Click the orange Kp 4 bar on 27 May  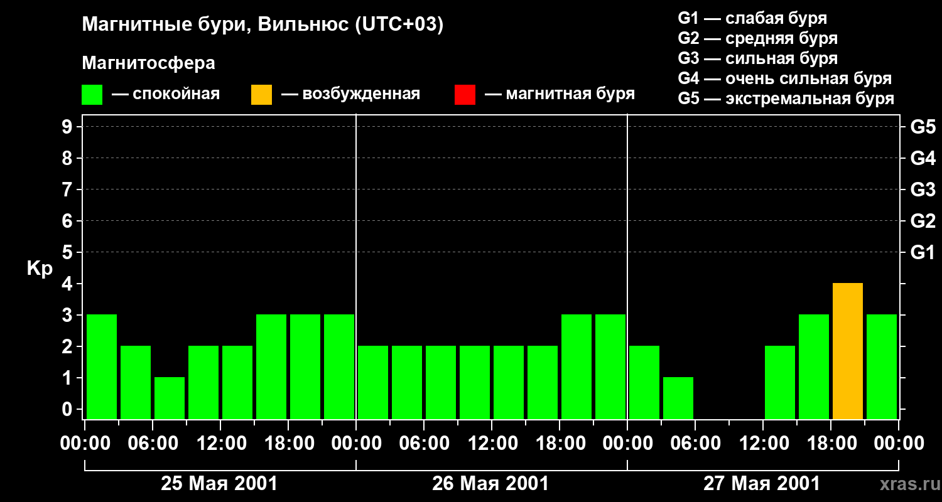coord(848,351)
